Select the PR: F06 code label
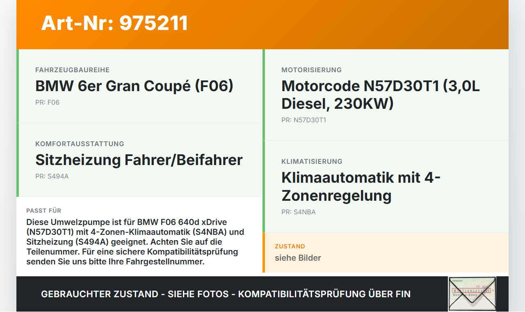 coord(48,102)
